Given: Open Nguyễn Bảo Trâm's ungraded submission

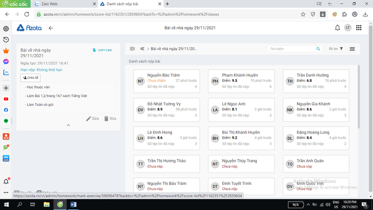Looking at the screenshot, I should tap(166, 81).
